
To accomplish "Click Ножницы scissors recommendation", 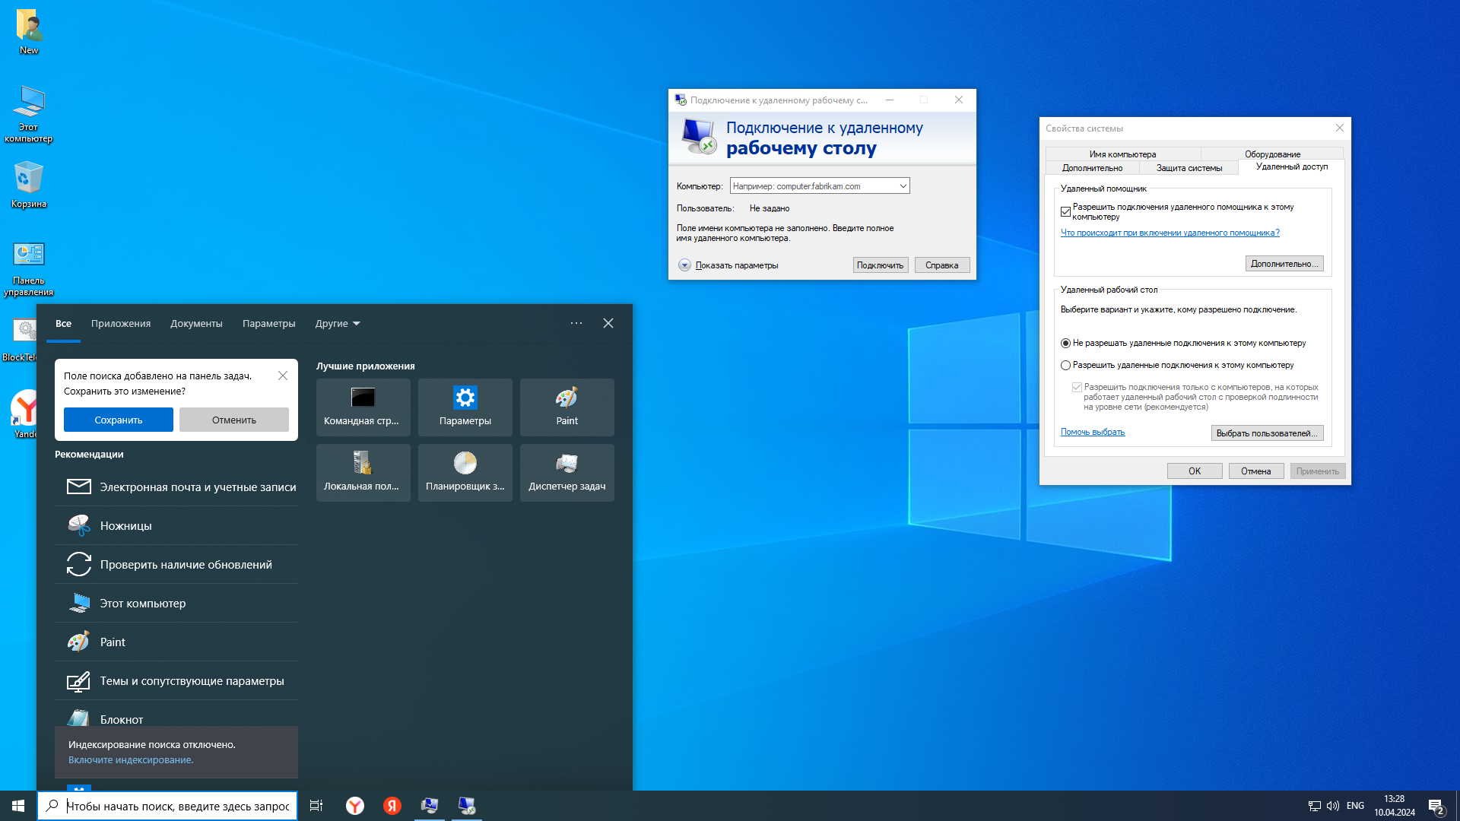I will pos(125,525).
